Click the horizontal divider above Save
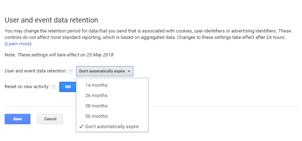Image resolution: width=302 pixels, height=141 pixels. tap(152, 106)
